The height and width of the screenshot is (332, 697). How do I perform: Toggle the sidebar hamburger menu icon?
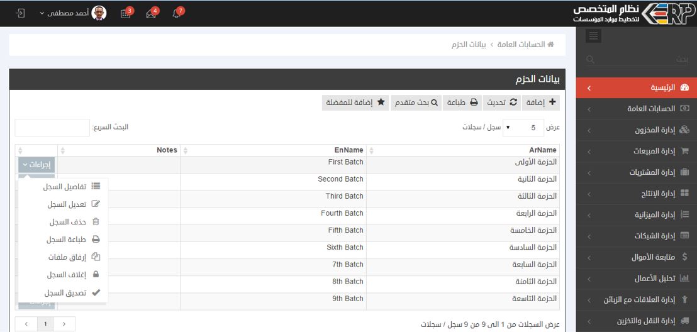click(x=593, y=36)
